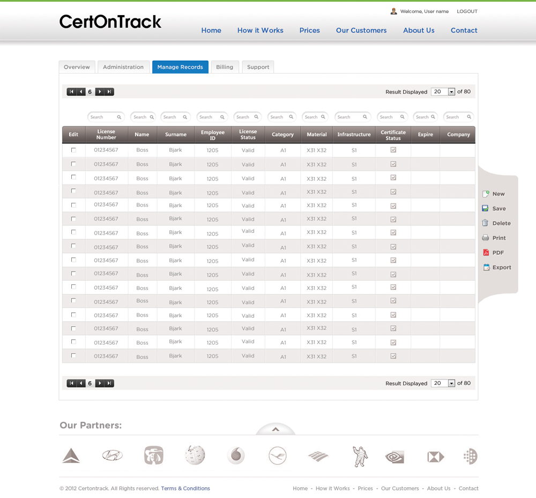The image size is (536, 498).
Task: Click the Employee ID column header
Action: coord(213,135)
